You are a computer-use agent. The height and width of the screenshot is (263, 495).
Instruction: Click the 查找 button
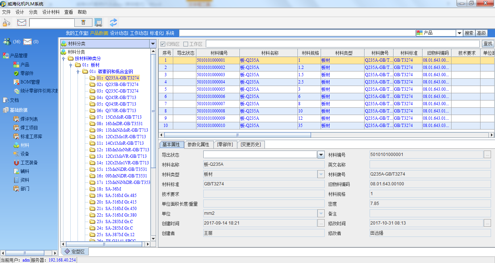tap(488, 44)
